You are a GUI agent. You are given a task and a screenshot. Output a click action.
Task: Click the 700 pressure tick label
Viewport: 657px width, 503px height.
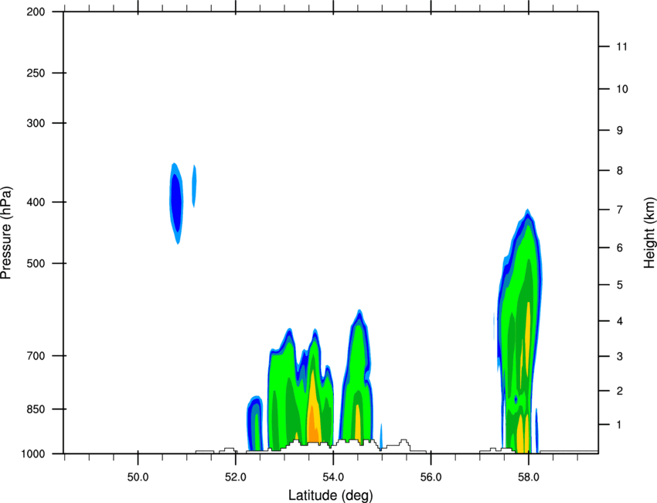coord(36,356)
